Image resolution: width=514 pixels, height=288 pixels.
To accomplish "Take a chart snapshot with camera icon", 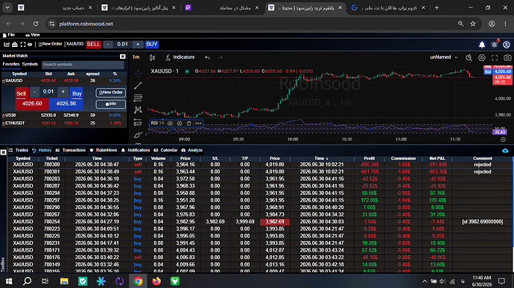I will [x=507, y=57].
